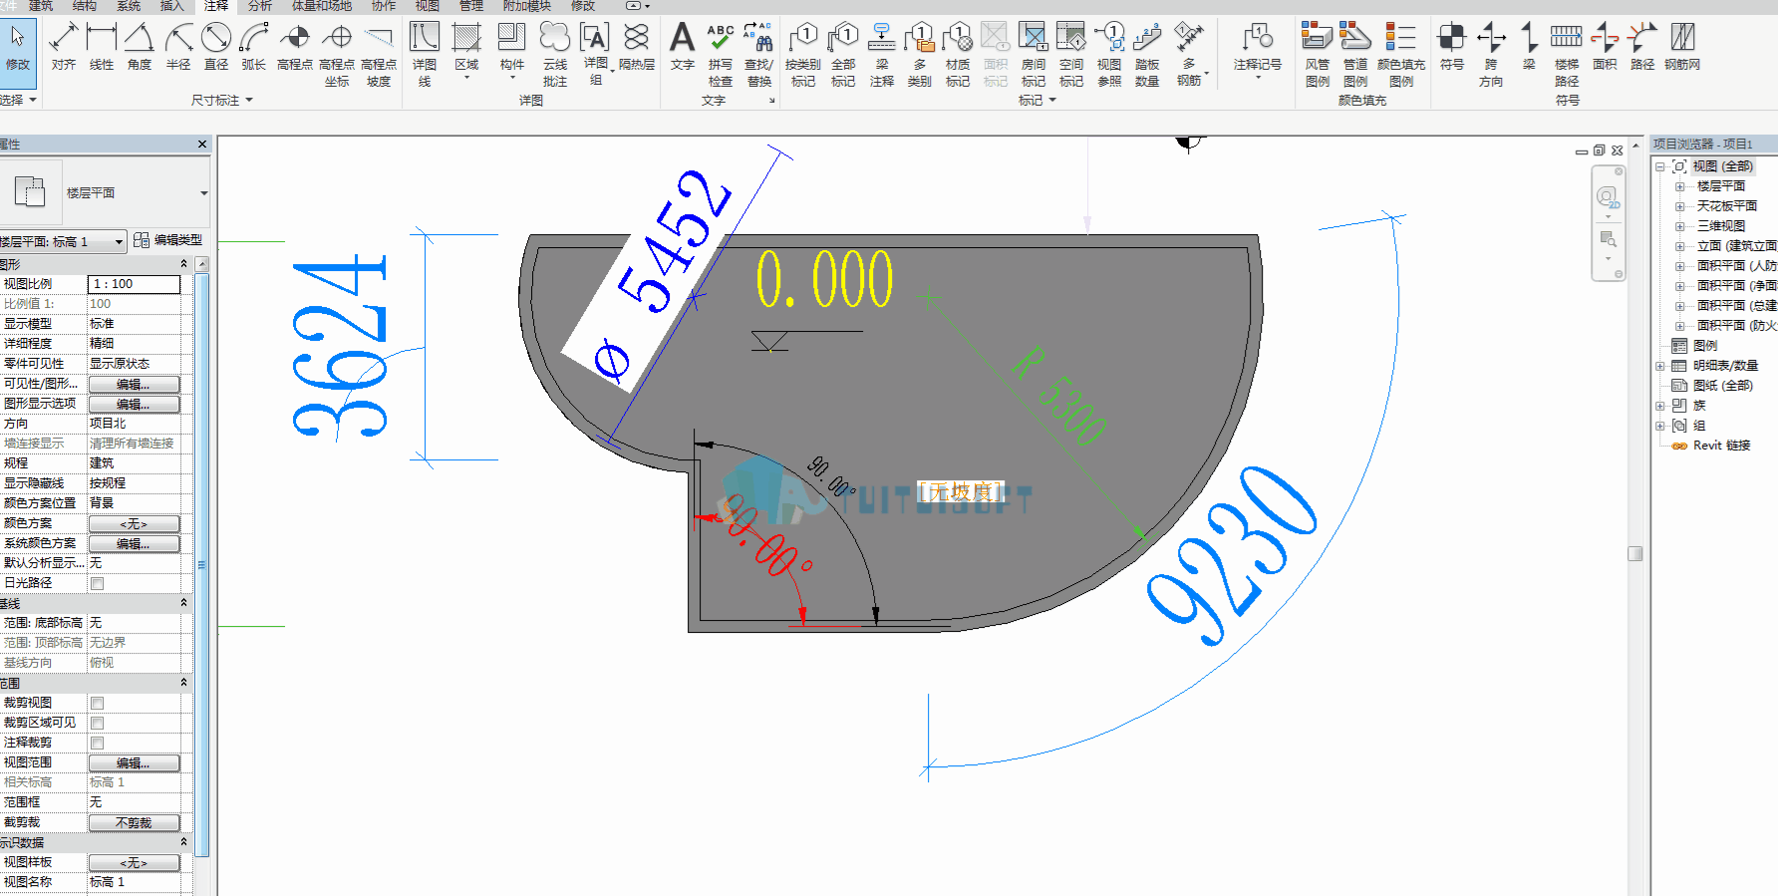1778x896 pixels.
Task: Switch to the 分析 ribbon tab
Action: (260, 6)
